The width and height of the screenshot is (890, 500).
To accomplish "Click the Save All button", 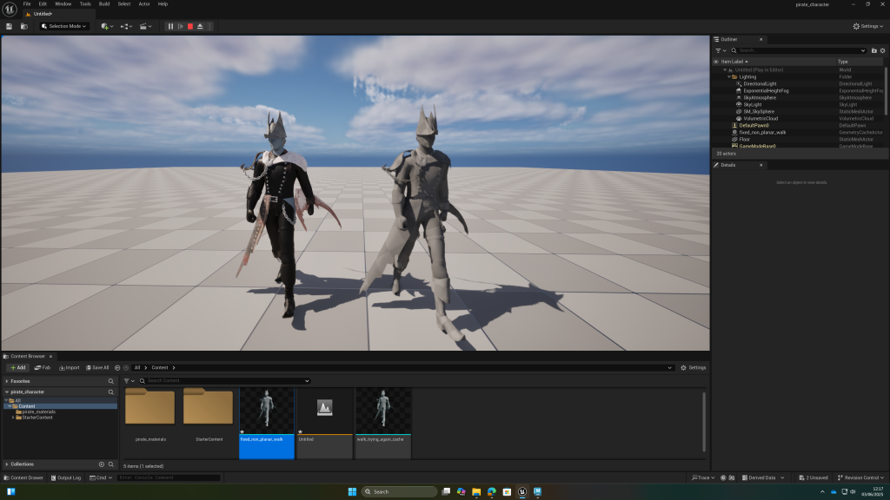I will click(x=97, y=367).
